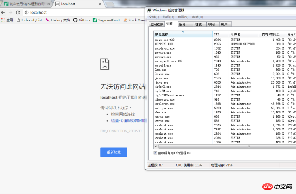The width and height of the screenshot is (296, 194).
Task: Click the site info icon in address bar
Action: [27, 13]
